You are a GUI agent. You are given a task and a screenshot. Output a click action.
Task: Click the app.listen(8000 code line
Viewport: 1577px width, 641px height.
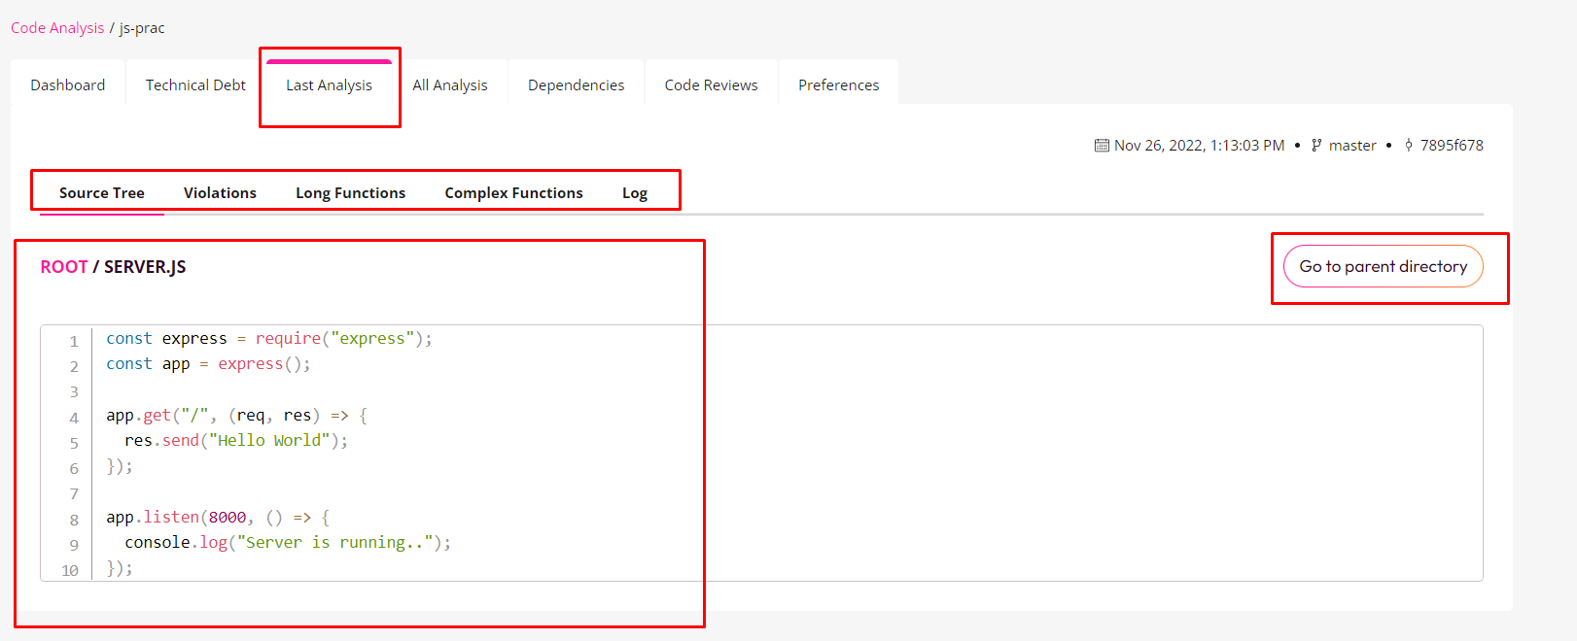pyautogui.click(x=219, y=518)
